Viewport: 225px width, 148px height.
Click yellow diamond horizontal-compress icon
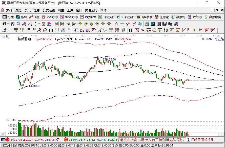pyautogui.click(x=97, y=24)
